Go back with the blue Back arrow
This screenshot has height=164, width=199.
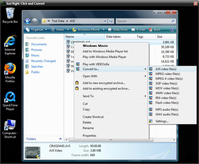click(x=28, y=21)
